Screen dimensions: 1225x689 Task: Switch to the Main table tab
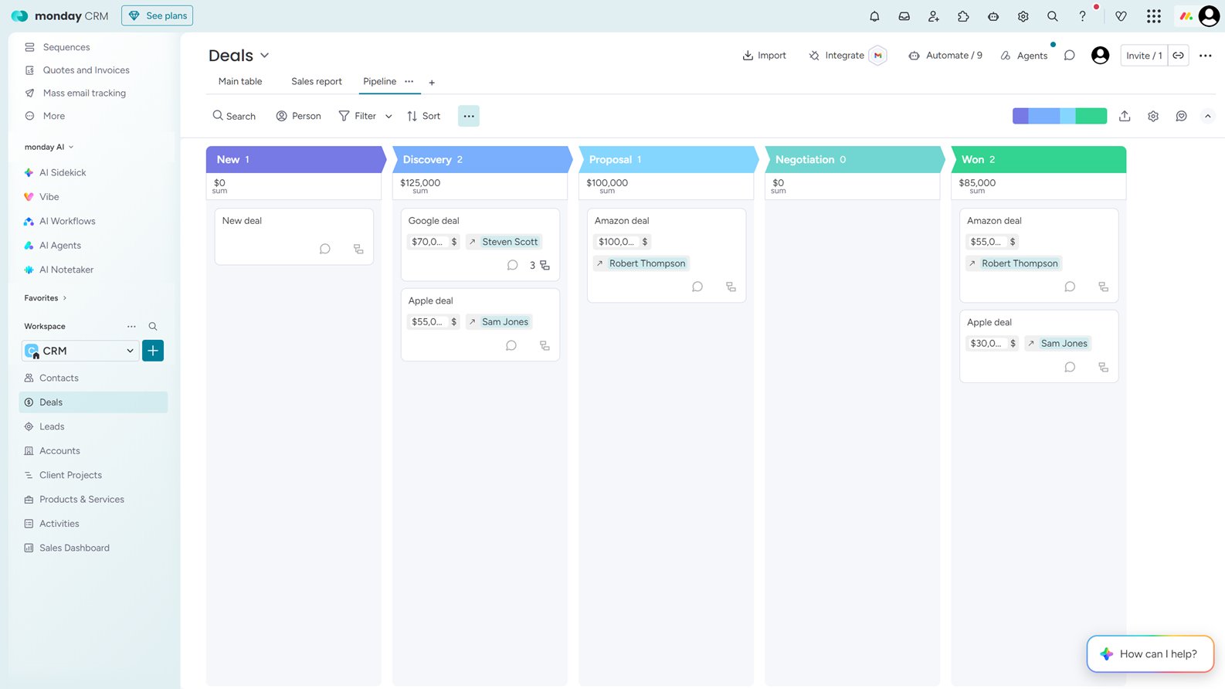pyautogui.click(x=240, y=81)
